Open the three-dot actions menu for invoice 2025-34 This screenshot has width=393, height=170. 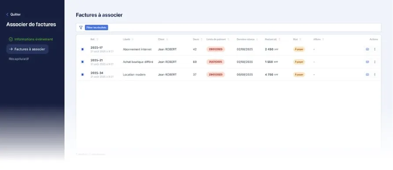[x=375, y=75]
